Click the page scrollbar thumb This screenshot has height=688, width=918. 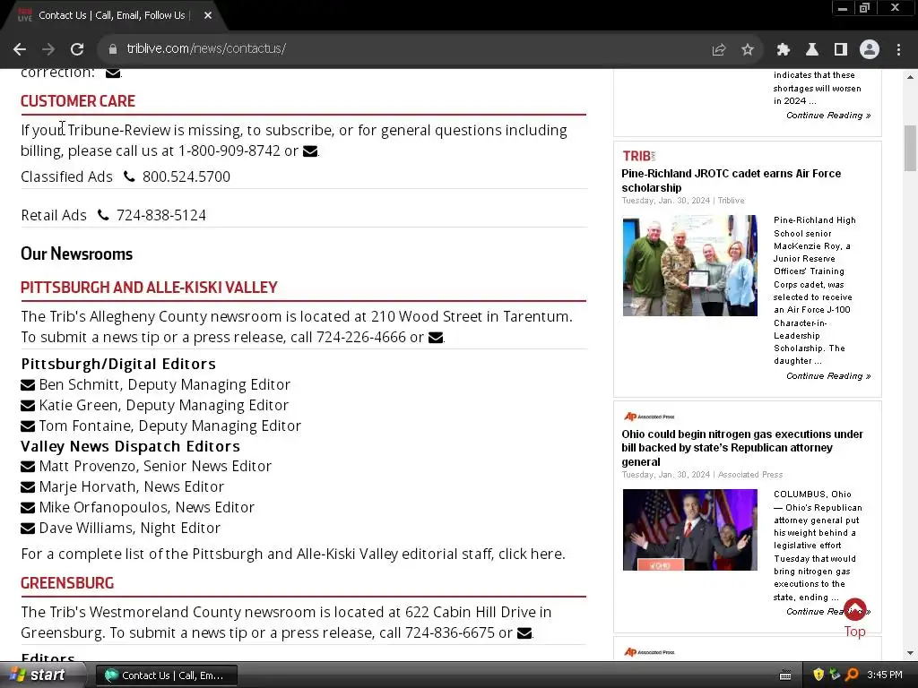point(911,148)
